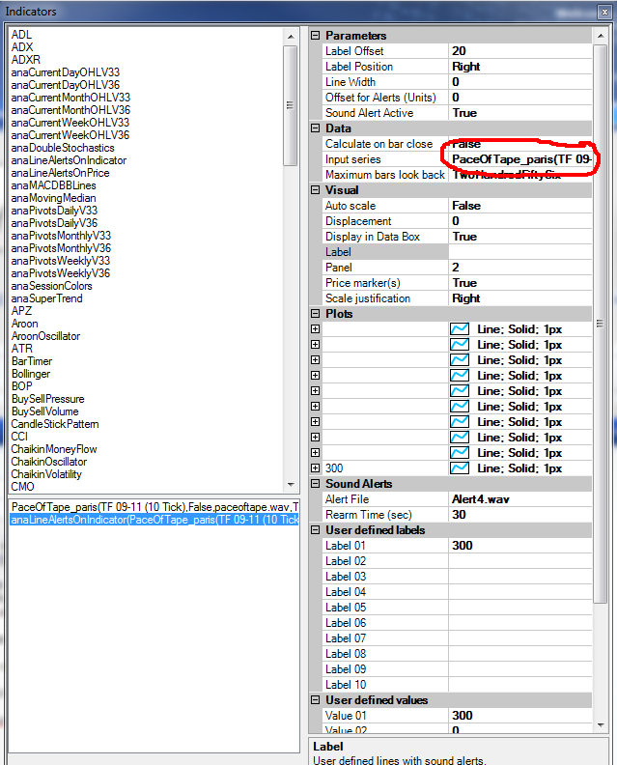Select AroonOscillator indicator
617x765 pixels.
click(x=45, y=337)
